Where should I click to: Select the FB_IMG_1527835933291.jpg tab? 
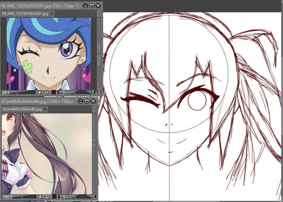click(25, 14)
